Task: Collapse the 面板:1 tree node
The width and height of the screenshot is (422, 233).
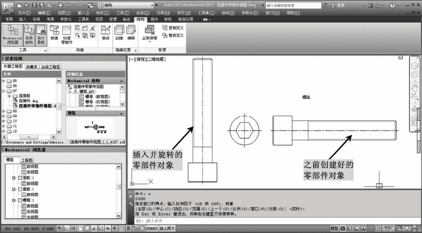Action: (x=14, y=178)
